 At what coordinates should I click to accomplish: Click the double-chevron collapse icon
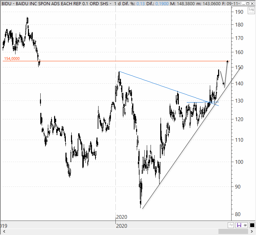pos(231,225)
